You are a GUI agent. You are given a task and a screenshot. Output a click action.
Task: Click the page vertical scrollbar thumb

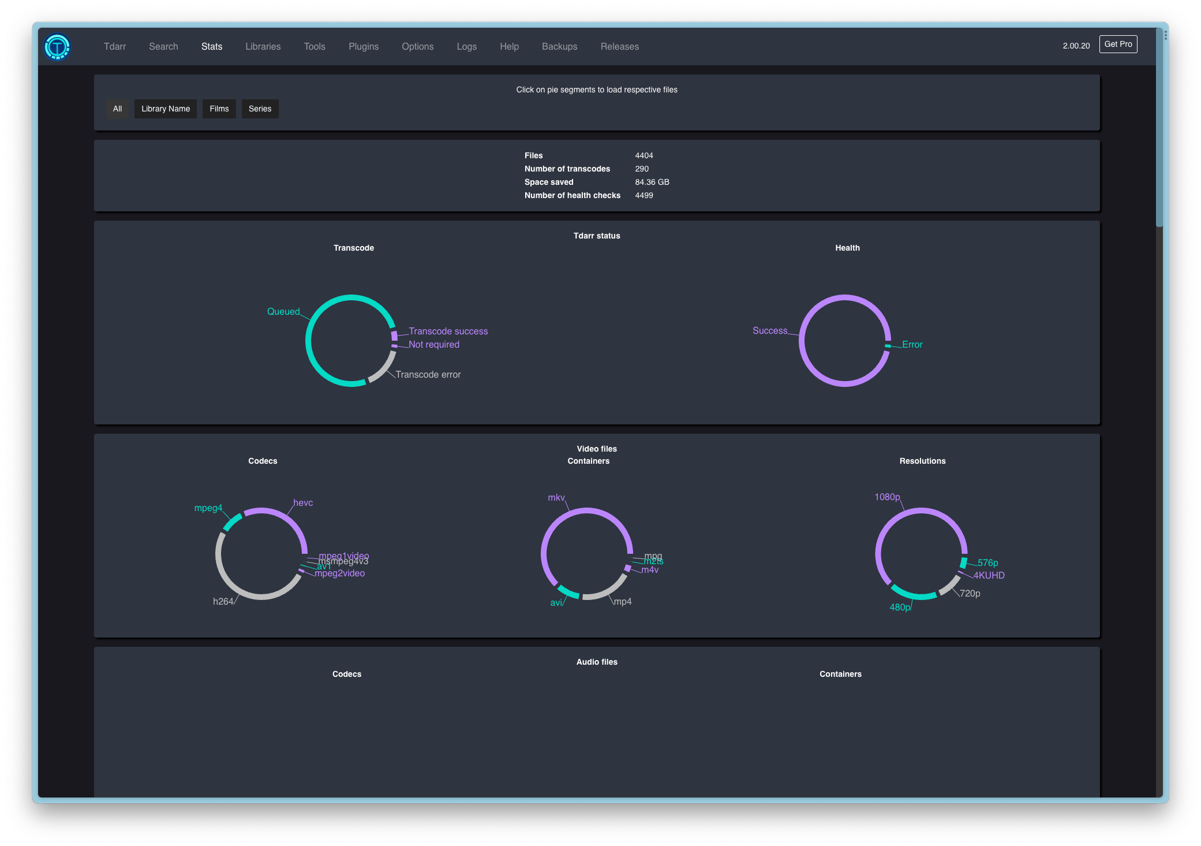pos(1159,127)
